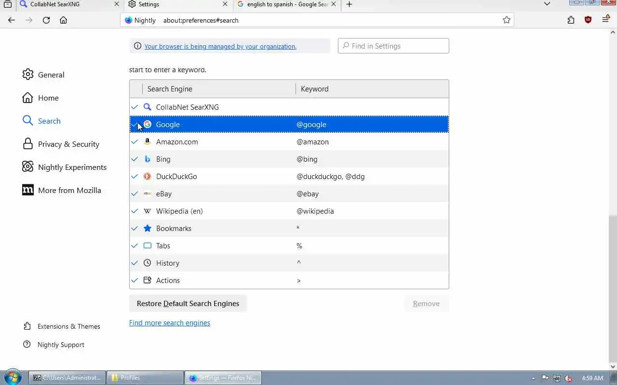Image resolution: width=617 pixels, height=385 pixels.
Task: Reload the current page
Action: click(x=46, y=20)
